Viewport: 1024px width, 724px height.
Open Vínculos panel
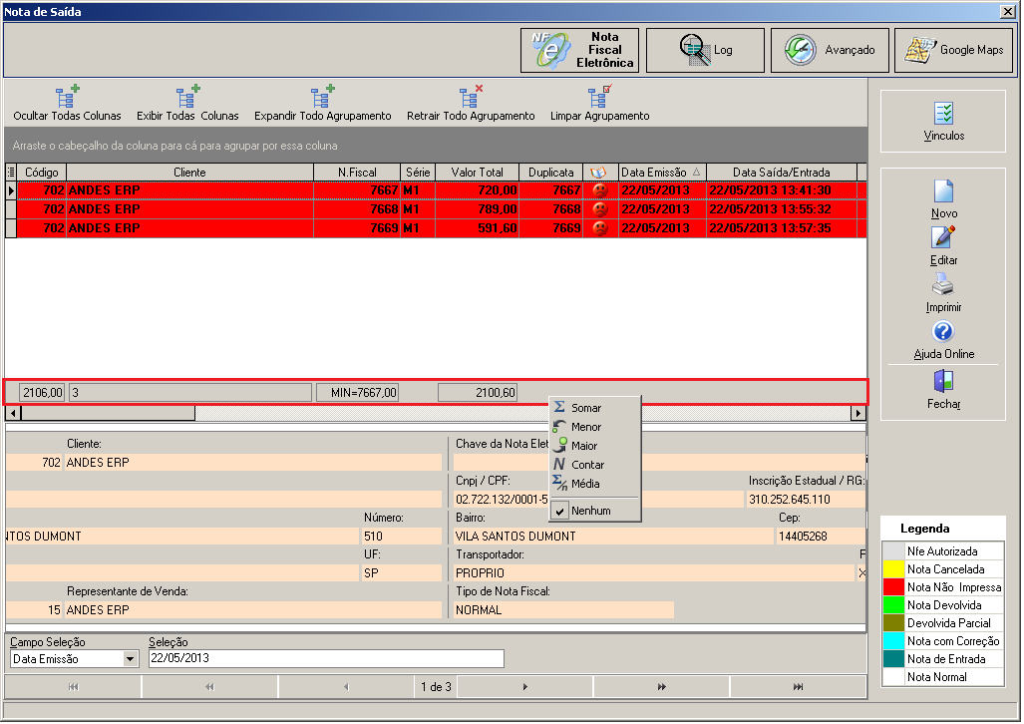click(943, 122)
